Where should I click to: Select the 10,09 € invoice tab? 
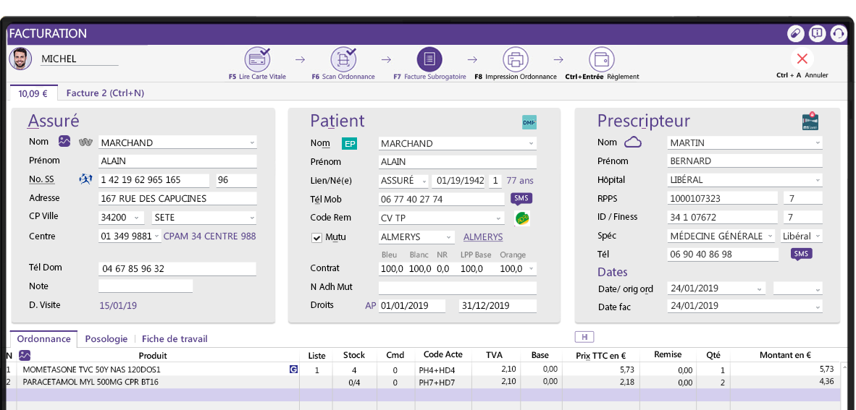click(33, 93)
